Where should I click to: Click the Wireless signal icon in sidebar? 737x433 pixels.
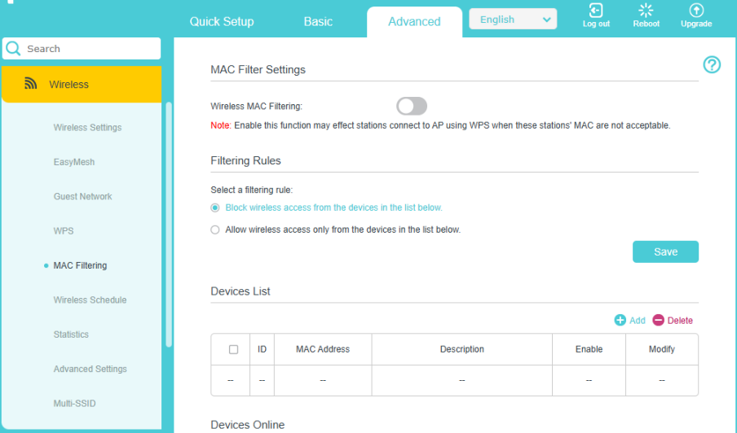30,84
